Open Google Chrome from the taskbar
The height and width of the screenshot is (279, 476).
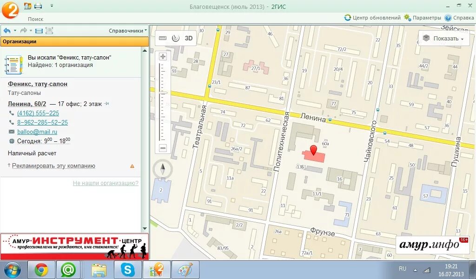pyautogui.click(x=41, y=270)
